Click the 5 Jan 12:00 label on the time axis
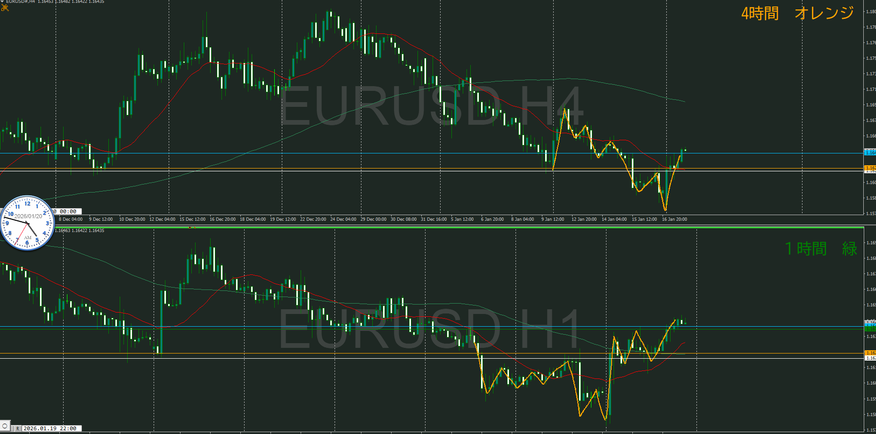 coord(462,219)
